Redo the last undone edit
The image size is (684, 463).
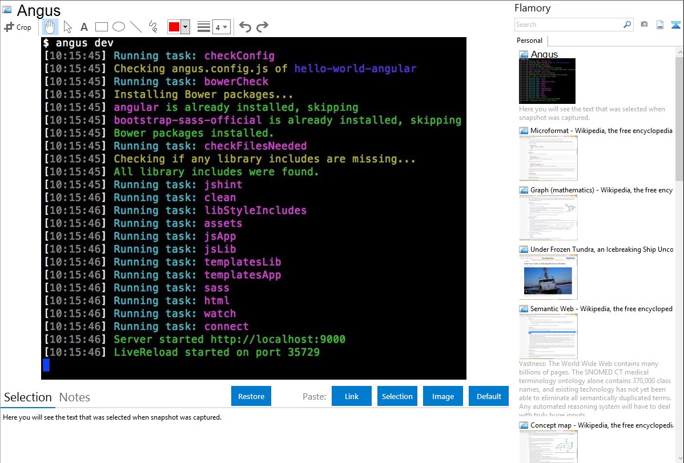click(x=262, y=27)
